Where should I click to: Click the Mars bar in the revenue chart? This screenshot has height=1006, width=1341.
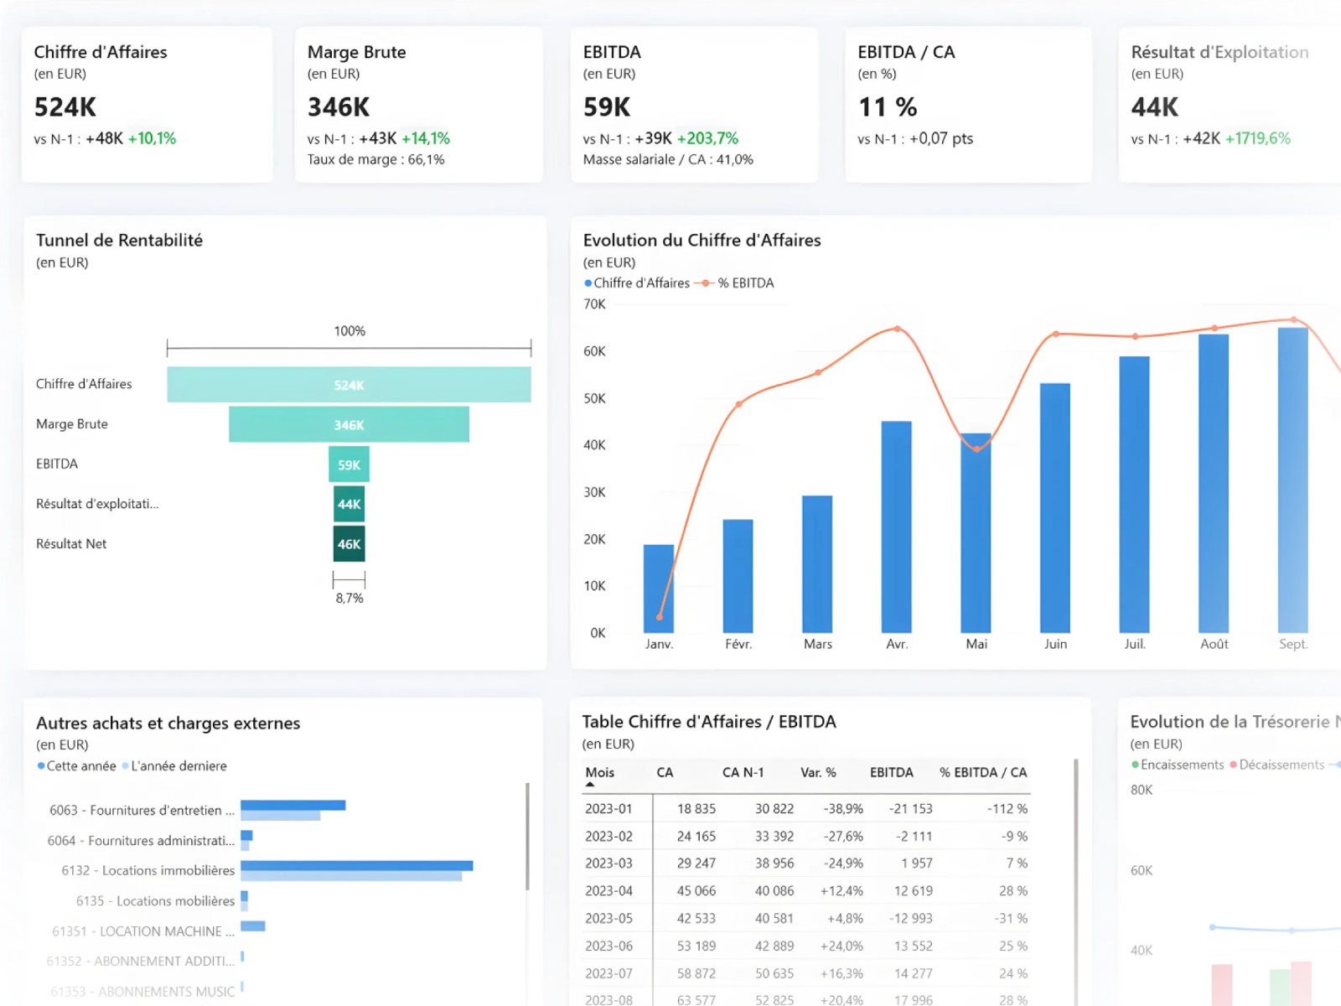pyautogui.click(x=817, y=564)
